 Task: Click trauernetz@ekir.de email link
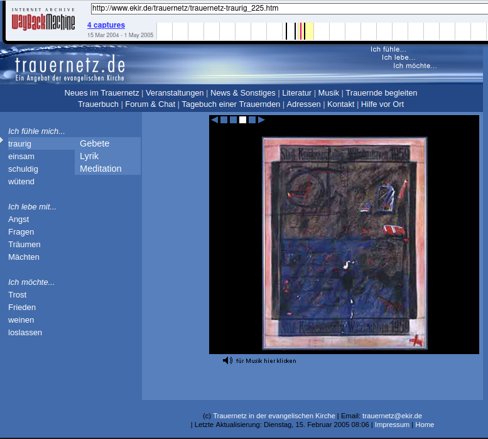click(392, 416)
